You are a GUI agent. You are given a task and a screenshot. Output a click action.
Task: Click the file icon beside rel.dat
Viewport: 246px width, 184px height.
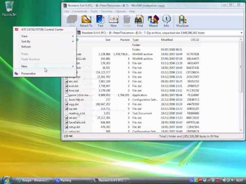[67, 118]
